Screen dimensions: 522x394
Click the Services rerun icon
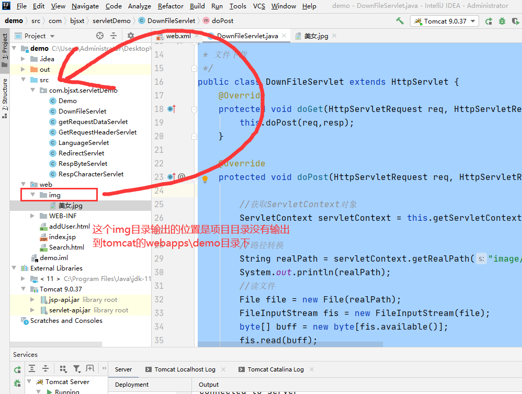coord(17,369)
